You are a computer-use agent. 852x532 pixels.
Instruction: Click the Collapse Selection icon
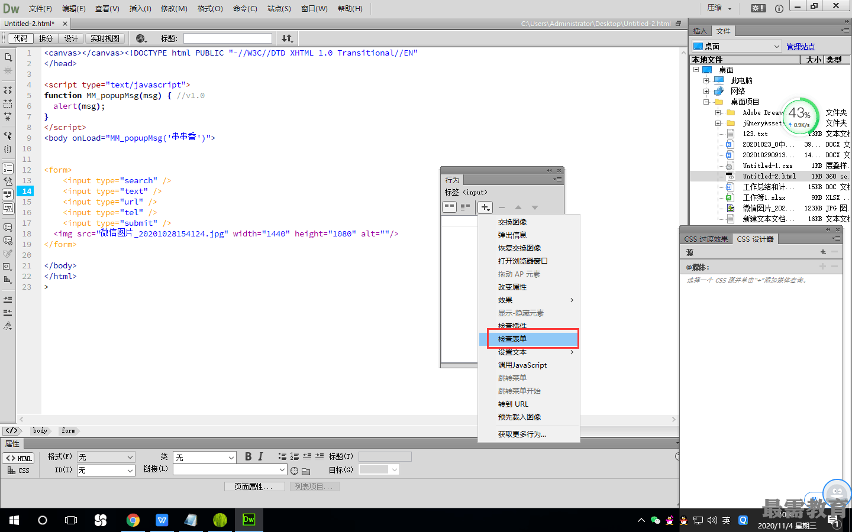pyautogui.click(x=8, y=103)
